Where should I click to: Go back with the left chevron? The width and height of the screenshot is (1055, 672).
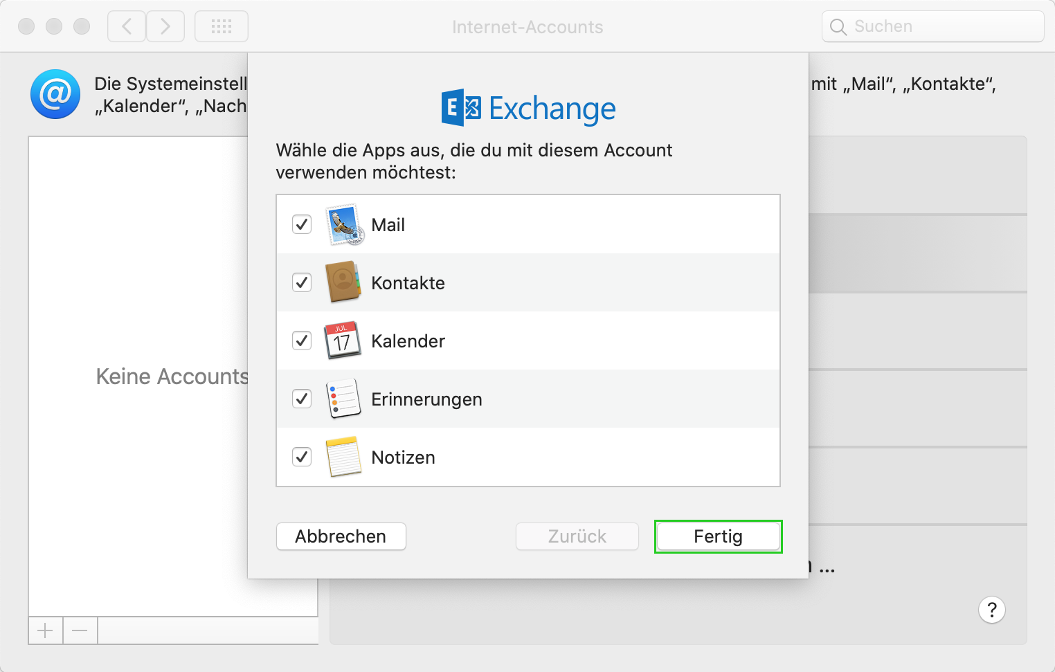click(x=127, y=26)
